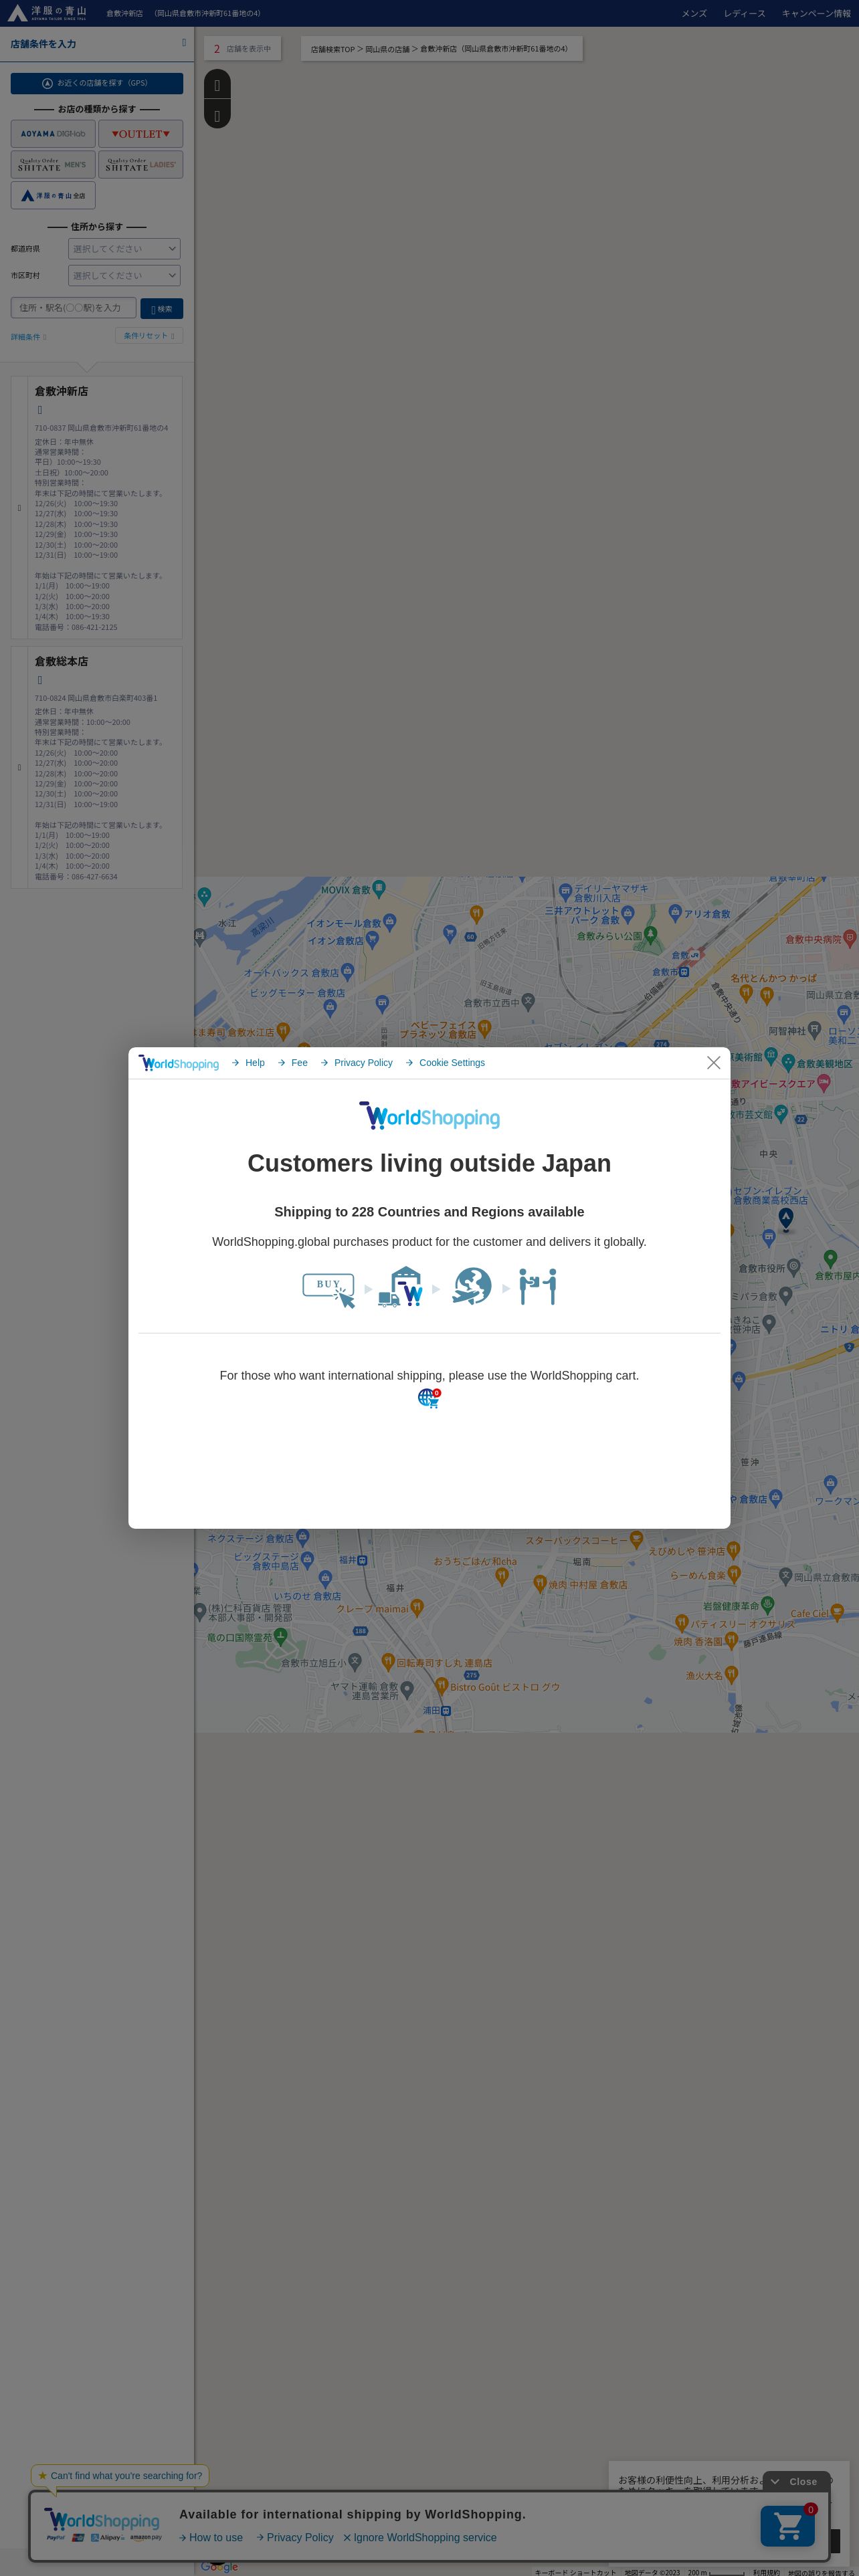Open the 都道府県 dropdown
This screenshot has height=2576, width=859.
[x=124, y=249]
